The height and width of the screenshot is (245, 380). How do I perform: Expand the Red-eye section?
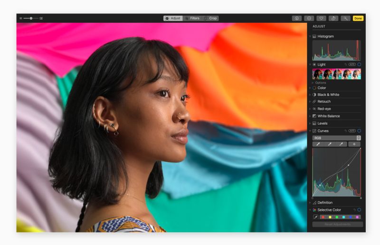pos(310,109)
